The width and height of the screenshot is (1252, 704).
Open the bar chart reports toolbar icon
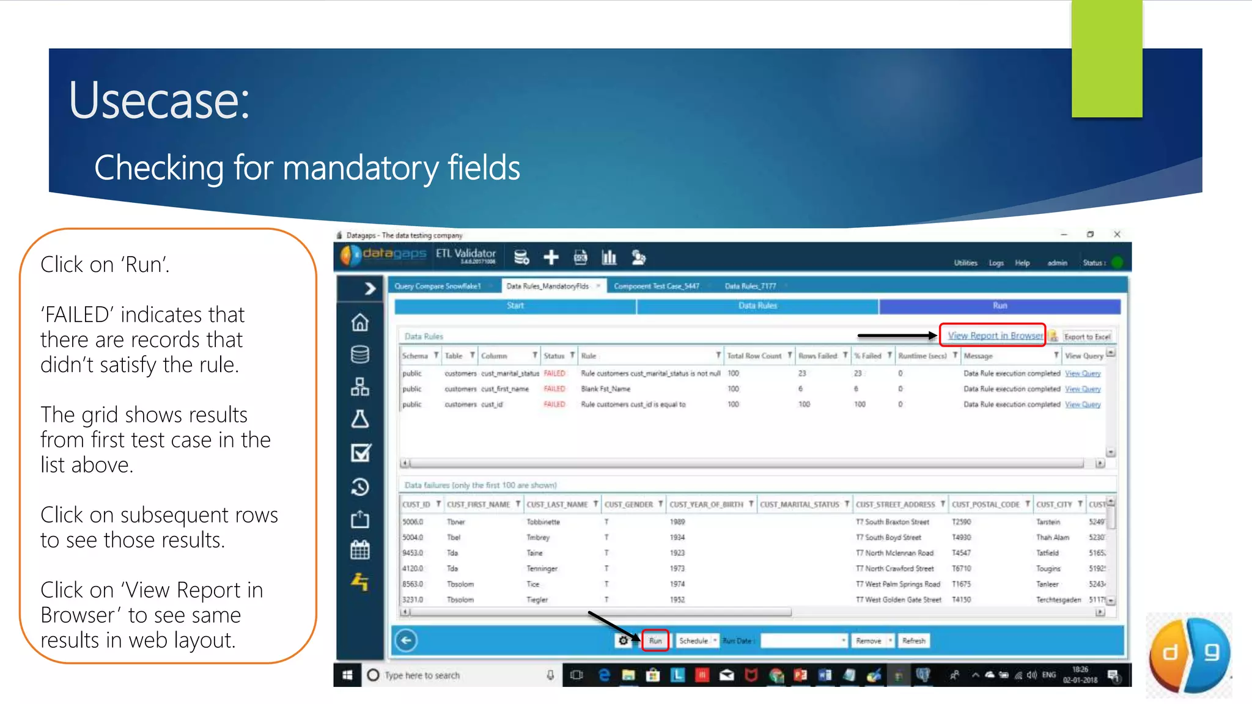tap(609, 257)
